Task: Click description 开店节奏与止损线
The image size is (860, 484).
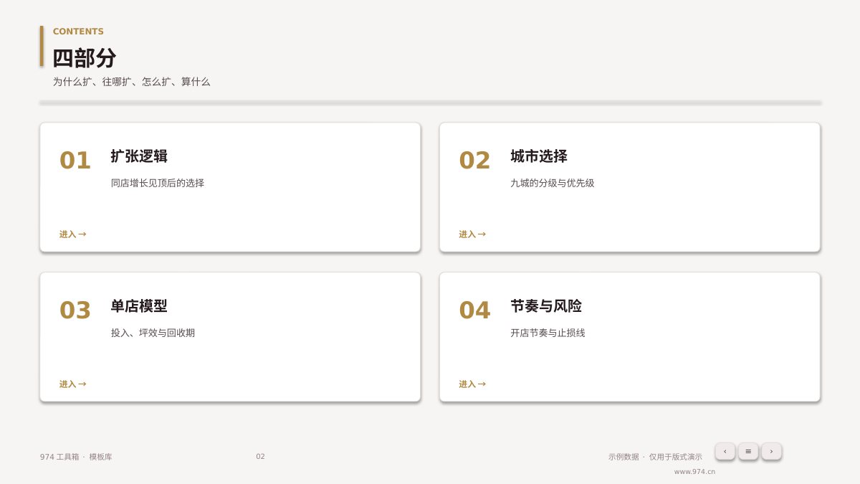Action: pos(548,333)
